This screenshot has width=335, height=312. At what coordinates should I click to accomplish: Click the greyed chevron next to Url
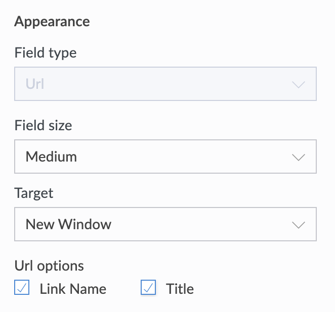pos(299,84)
